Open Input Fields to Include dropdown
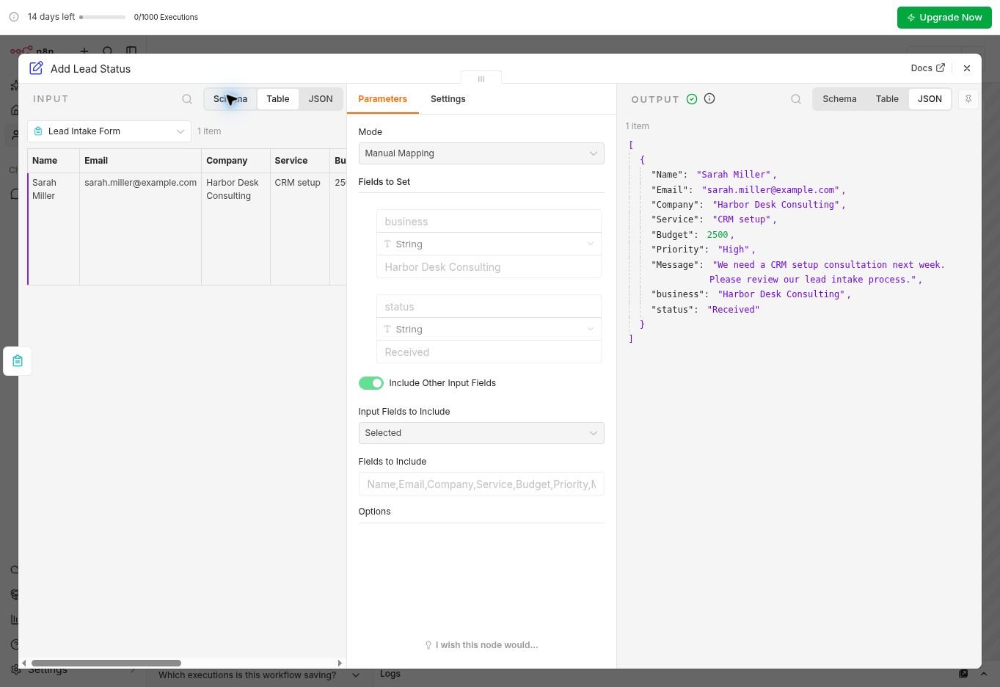 pyautogui.click(x=481, y=433)
